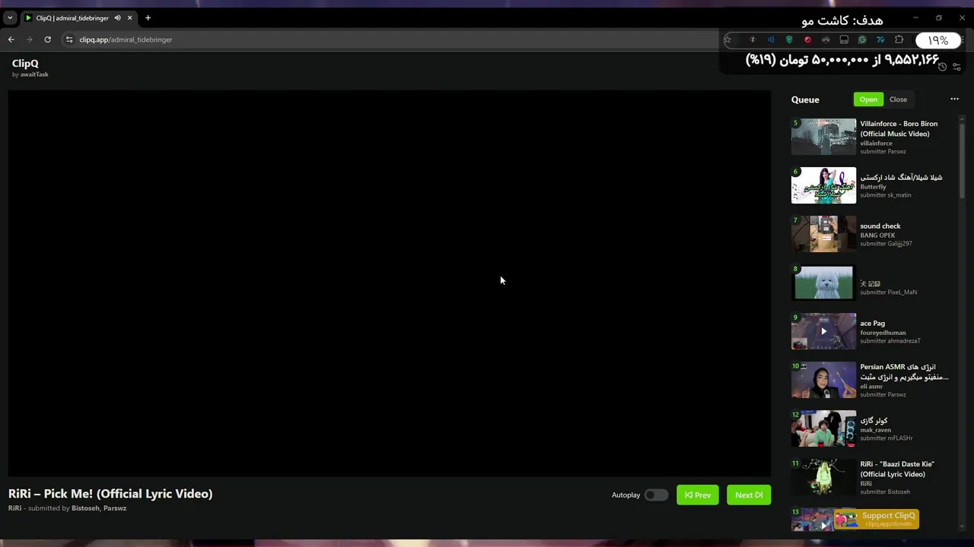
Task: Select the Butterfly channel clip thumbnail
Action: tap(823, 185)
